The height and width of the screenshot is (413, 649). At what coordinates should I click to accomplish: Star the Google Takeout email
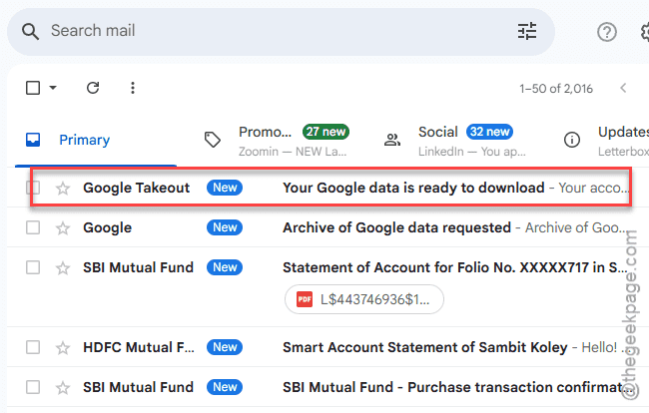point(63,189)
